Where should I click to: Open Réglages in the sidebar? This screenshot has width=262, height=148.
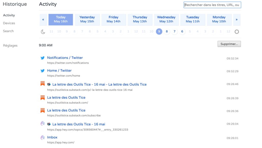coord(10,46)
